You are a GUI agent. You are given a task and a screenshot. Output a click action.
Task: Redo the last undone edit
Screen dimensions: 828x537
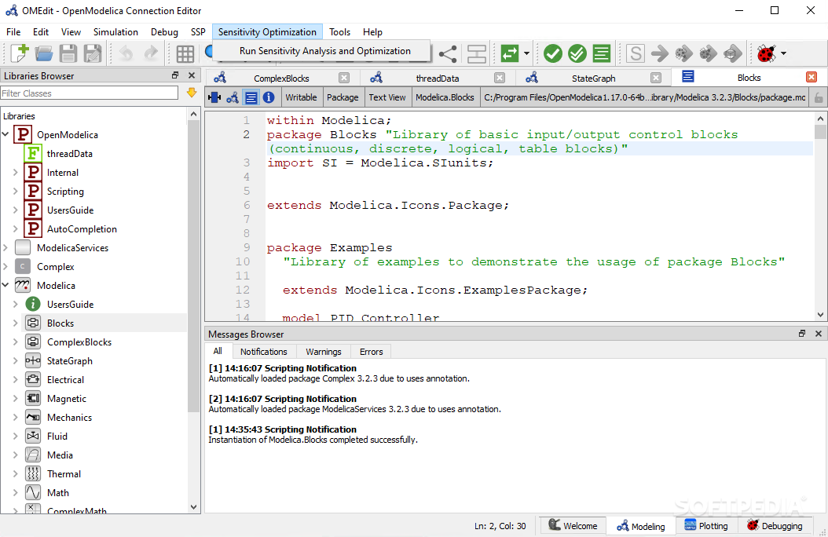151,53
